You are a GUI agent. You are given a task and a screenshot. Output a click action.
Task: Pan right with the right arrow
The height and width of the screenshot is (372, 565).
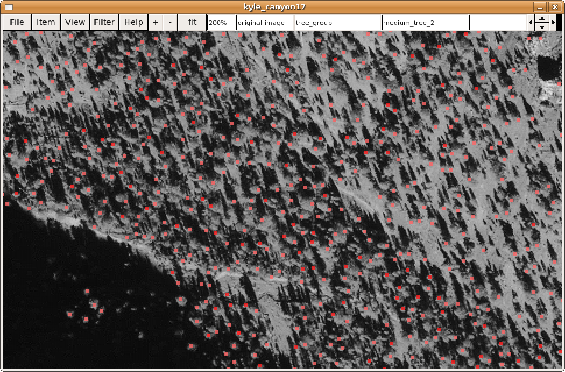click(x=553, y=23)
